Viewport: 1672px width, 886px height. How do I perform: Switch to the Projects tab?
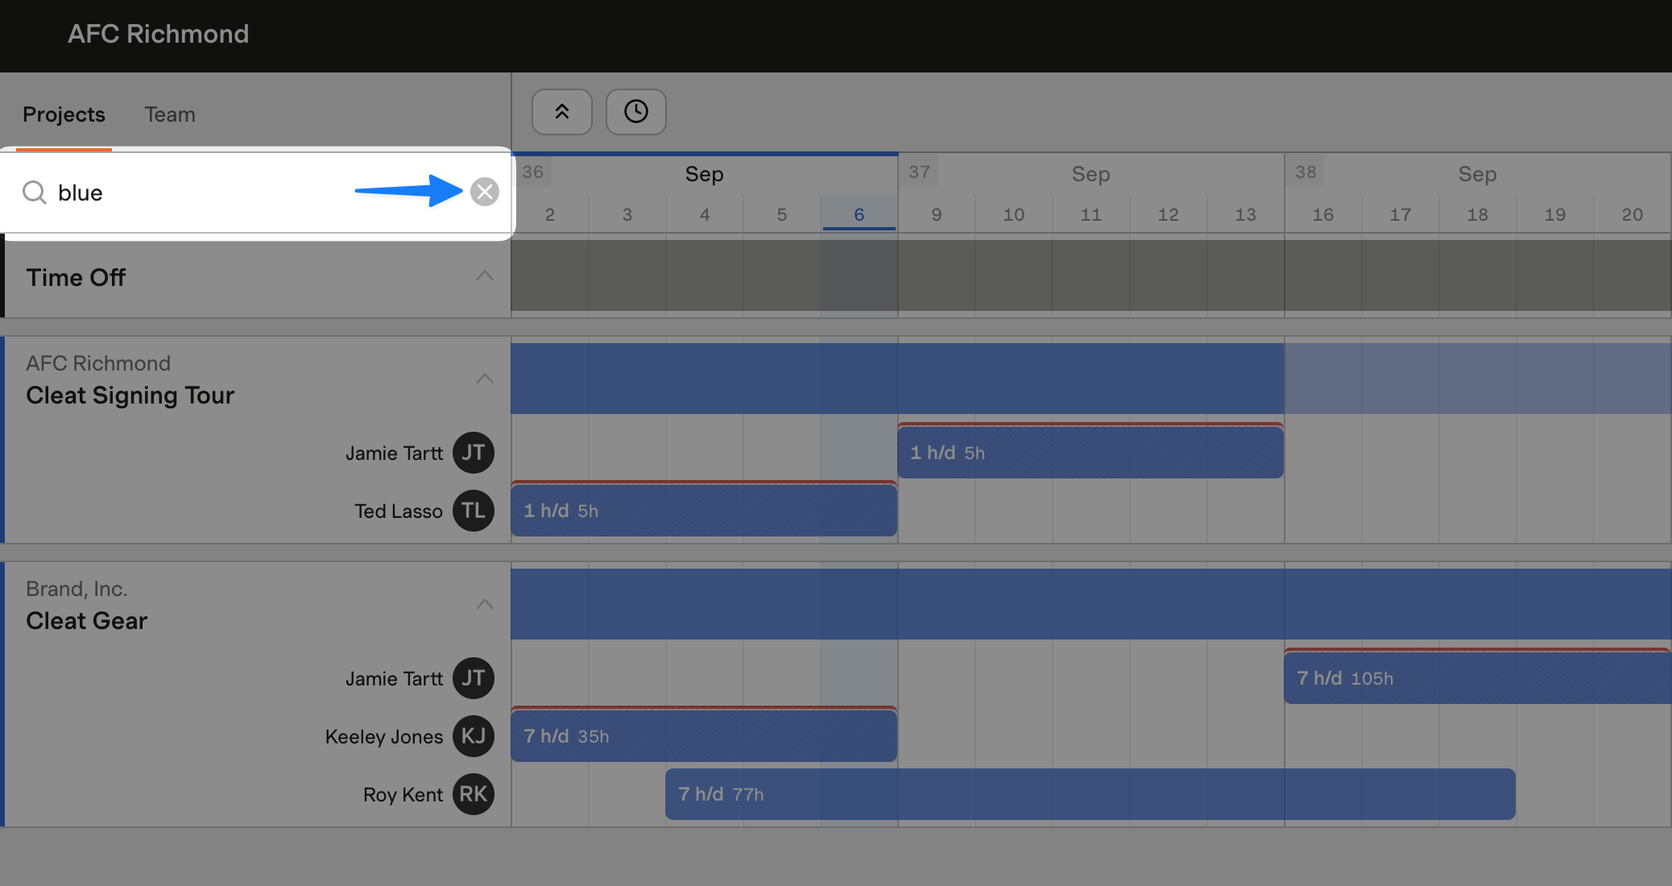[x=64, y=114]
